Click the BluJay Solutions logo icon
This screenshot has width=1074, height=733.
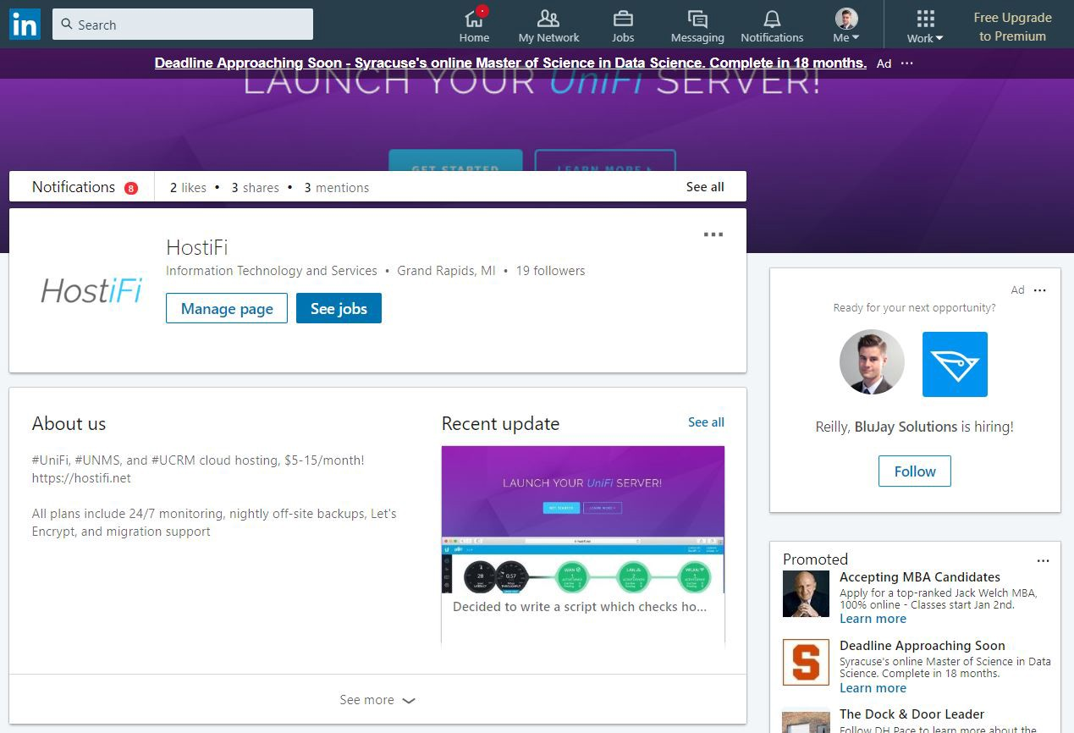point(955,364)
